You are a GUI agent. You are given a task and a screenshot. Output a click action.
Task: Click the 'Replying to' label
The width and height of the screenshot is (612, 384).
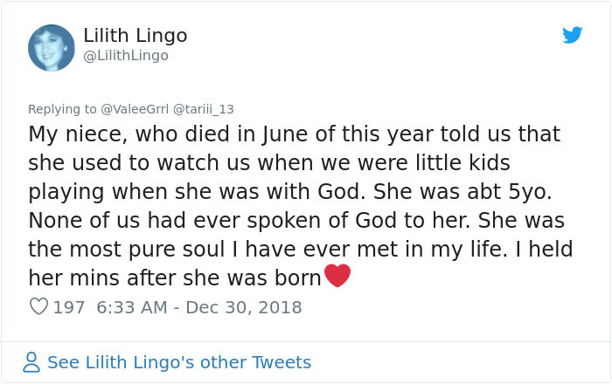63,109
